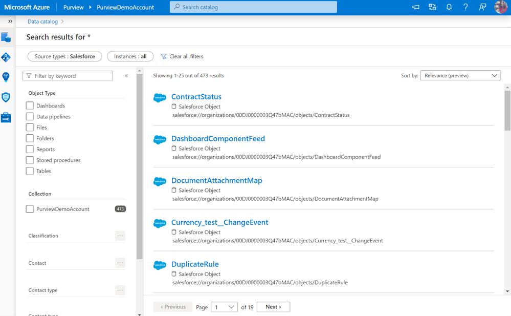511x316 pixels.
Task: Click the "Showing 1-25 out of 473 results" text
Action: pyautogui.click(x=188, y=75)
